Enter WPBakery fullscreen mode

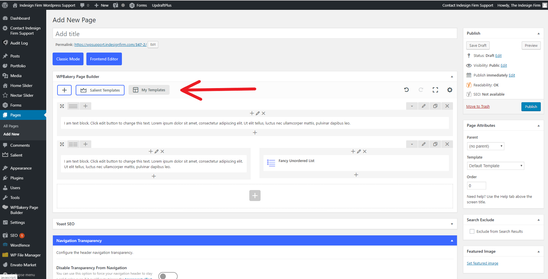coord(435,90)
